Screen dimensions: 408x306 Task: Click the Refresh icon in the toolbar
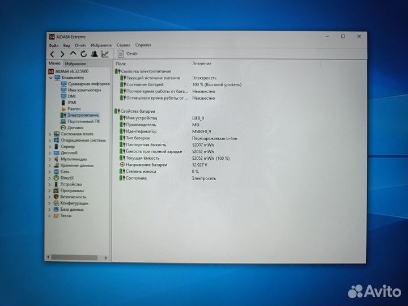(84, 54)
